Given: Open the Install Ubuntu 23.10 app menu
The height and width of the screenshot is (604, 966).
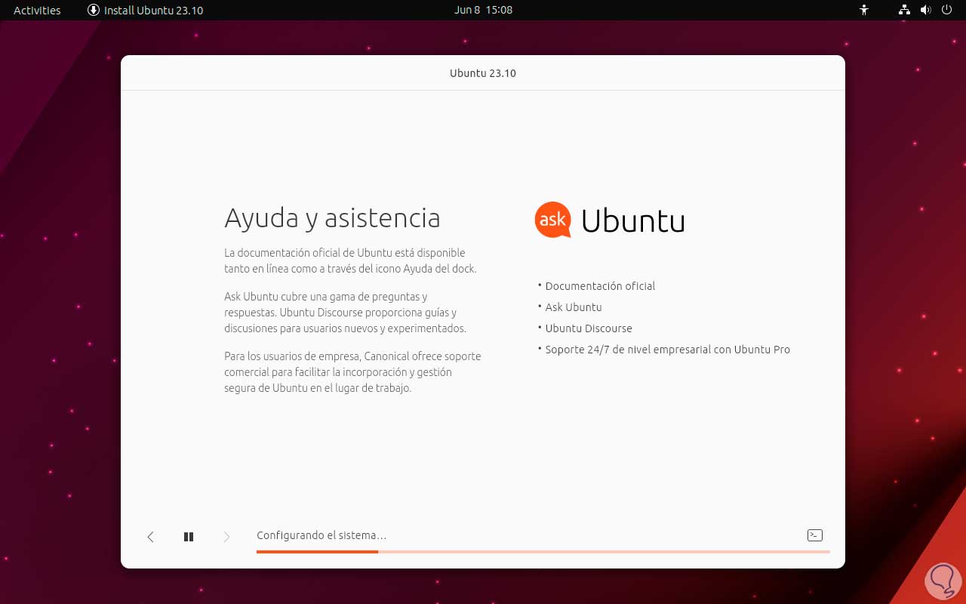Looking at the screenshot, I should [145, 10].
